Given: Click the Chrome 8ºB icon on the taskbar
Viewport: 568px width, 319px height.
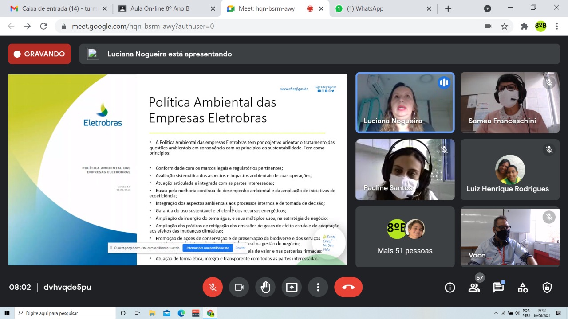Looking at the screenshot, I should pos(210,313).
